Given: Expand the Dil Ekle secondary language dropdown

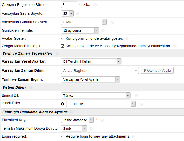Looking at the screenshot, I should [x=101, y=104].
